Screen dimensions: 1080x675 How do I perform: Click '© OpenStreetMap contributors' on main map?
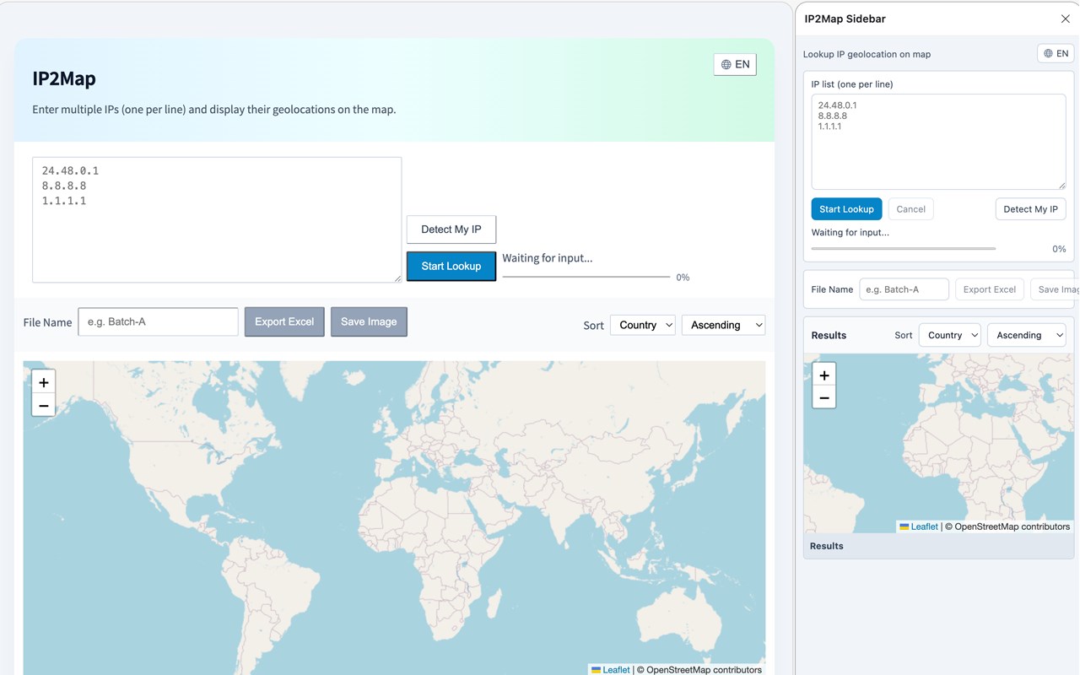699,670
